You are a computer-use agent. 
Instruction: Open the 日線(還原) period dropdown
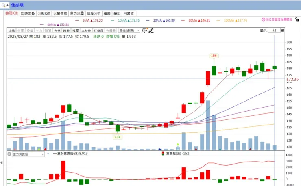click(129, 31)
